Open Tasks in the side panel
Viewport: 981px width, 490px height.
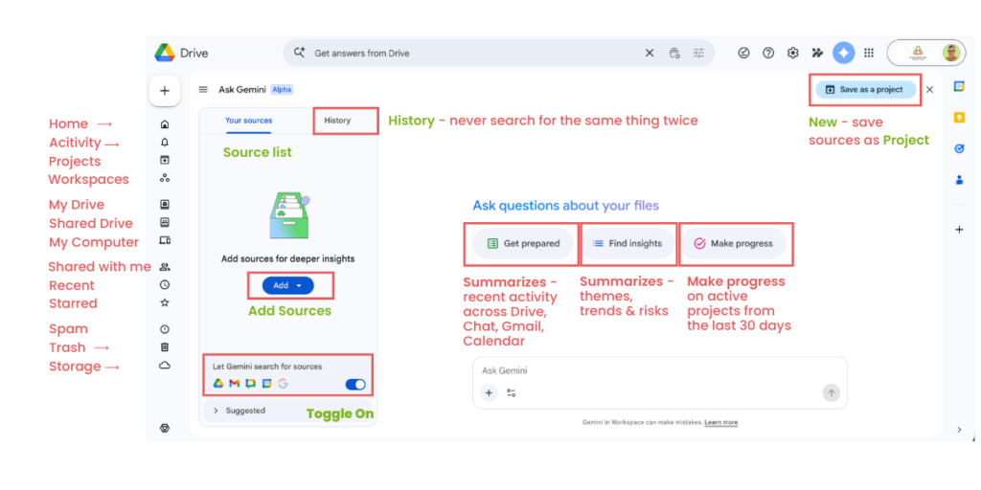click(x=959, y=148)
